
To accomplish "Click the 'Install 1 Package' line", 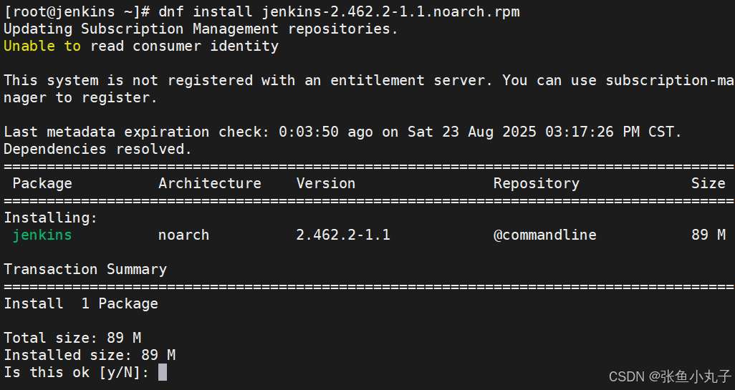I will click(81, 303).
